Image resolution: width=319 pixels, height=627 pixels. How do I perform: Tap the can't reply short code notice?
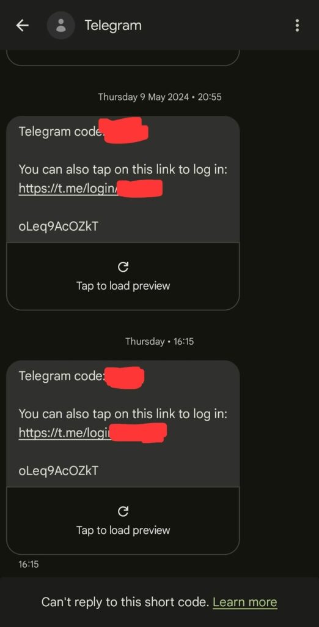pyautogui.click(x=125, y=603)
